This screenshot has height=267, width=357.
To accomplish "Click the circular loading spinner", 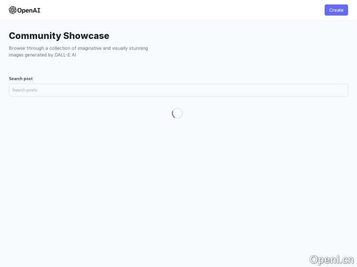I will (177, 113).
